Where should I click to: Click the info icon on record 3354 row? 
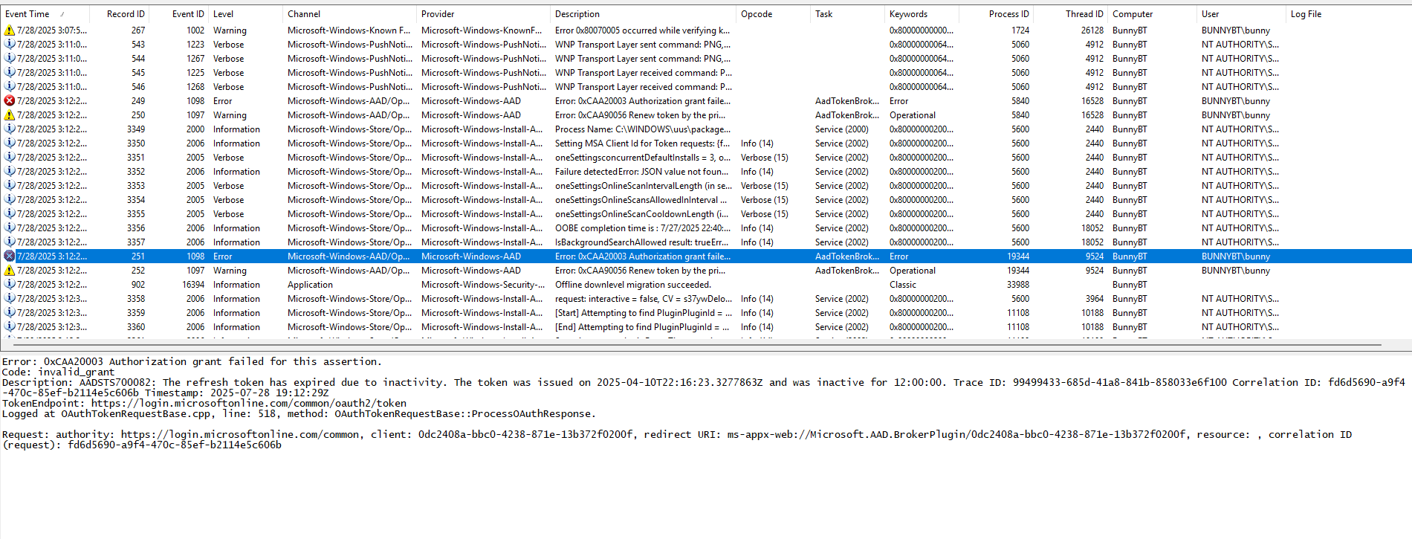pyautogui.click(x=10, y=200)
